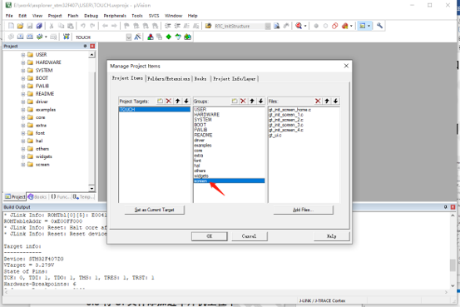The width and height of the screenshot is (460, 307).
Task: Click the Build Output vertical scrollbar
Action: pos(453,250)
